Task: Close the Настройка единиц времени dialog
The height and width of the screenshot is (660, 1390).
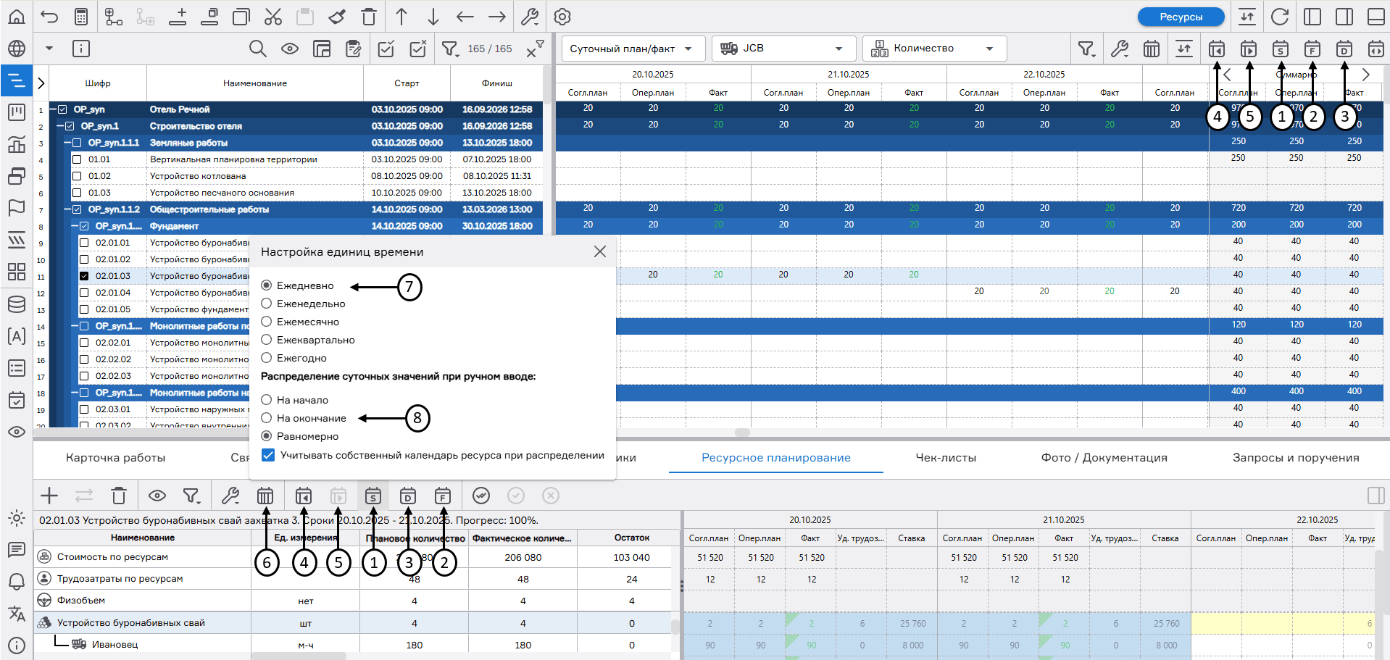Action: point(600,251)
